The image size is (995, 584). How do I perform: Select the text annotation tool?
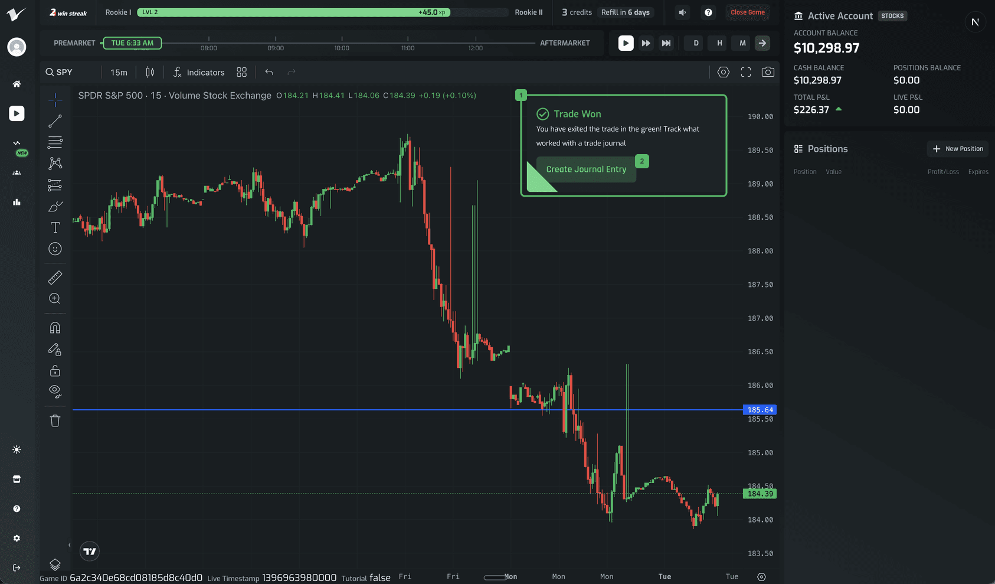[55, 227]
